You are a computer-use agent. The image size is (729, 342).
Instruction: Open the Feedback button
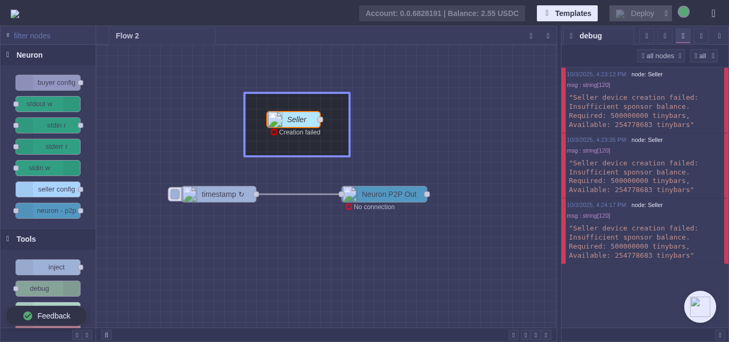[46, 316]
